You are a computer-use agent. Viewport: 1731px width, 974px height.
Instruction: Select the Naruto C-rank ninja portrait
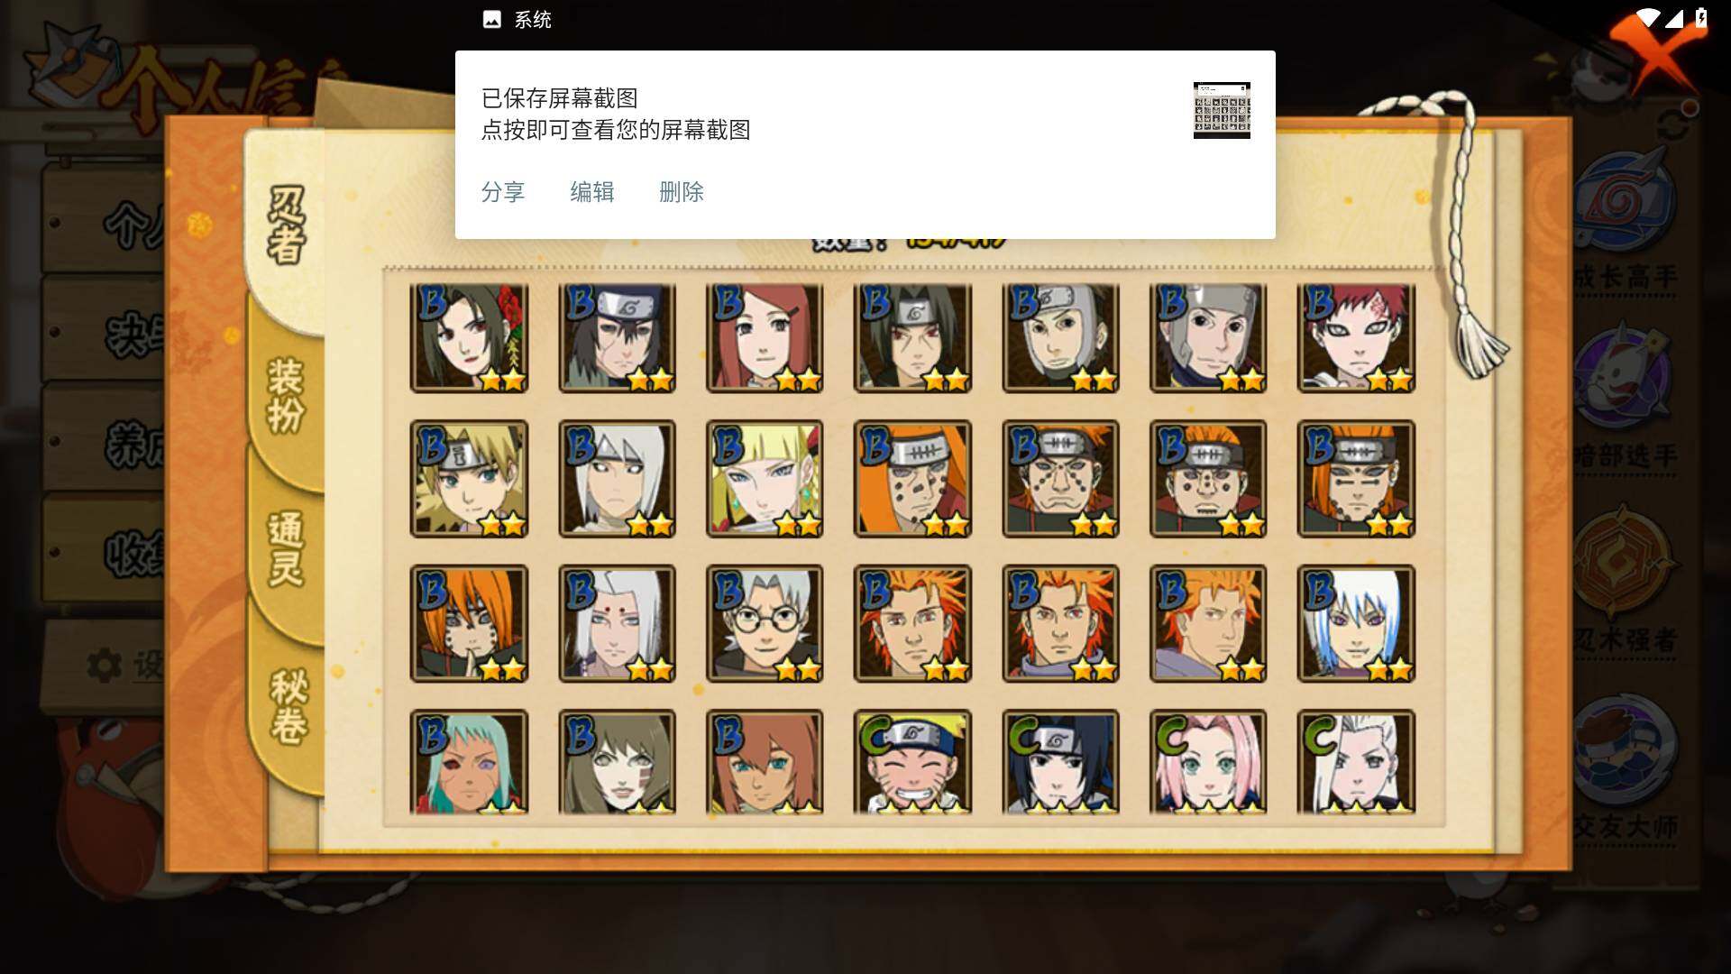point(912,762)
